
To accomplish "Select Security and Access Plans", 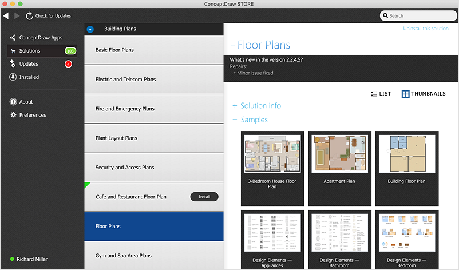I will coord(154,168).
